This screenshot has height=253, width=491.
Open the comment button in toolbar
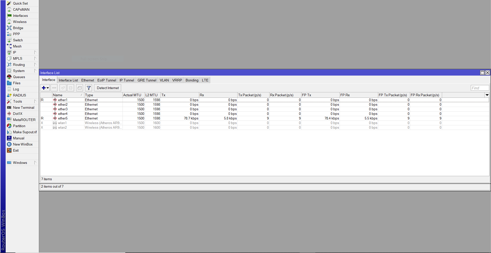pos(80,88)
